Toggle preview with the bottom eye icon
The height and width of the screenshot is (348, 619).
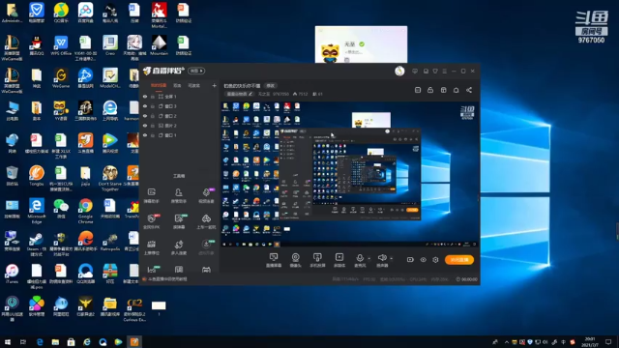click(424, 260)
